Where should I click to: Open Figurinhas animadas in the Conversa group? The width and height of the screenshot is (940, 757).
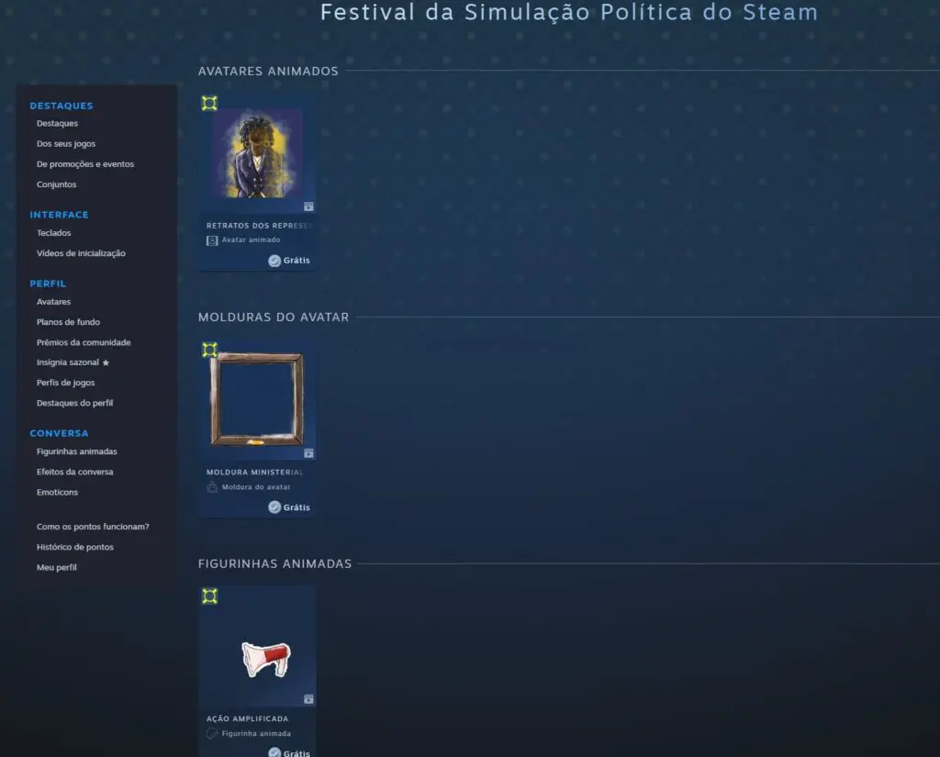pos(77,451)
